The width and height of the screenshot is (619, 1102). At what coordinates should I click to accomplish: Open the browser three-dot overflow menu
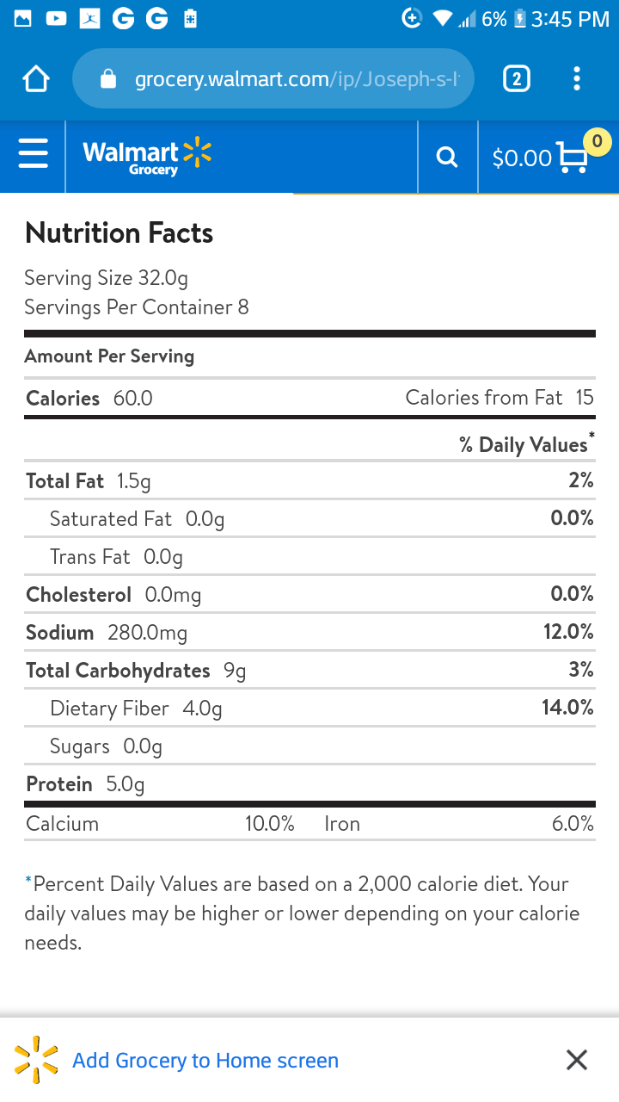pos(577,79)
